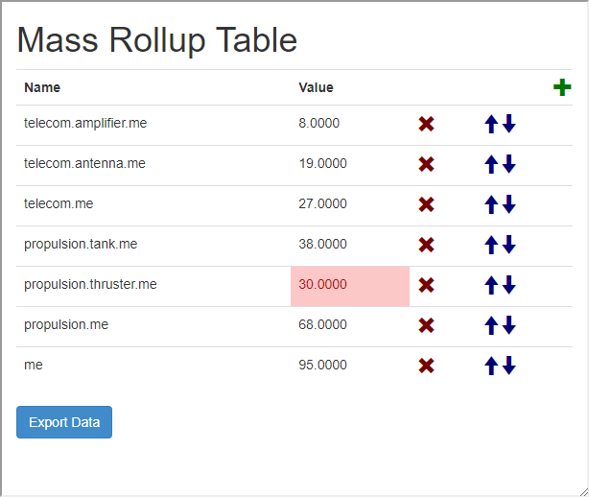Click the telecom.me name cell
589x497 pixels.
click(x=59, y=203)
